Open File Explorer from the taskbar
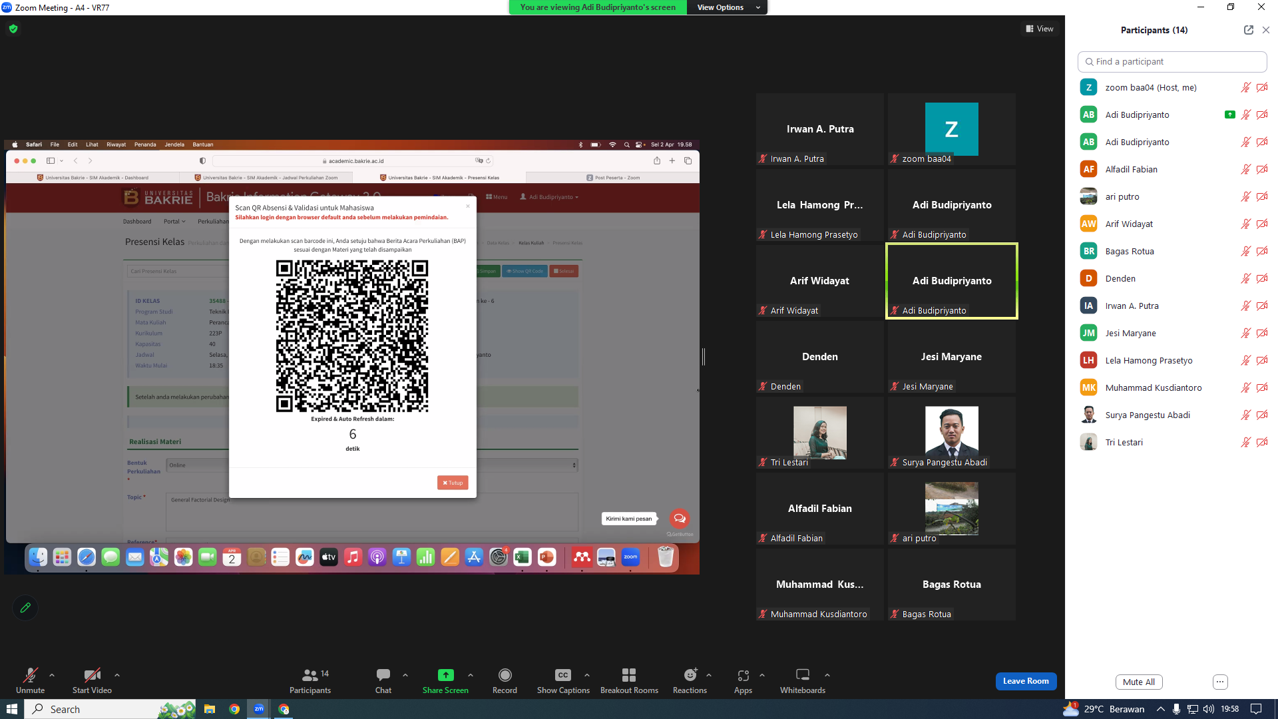The height and width of the screenshot is (719, 1278). pyautogui.click(x=210, y=709)
